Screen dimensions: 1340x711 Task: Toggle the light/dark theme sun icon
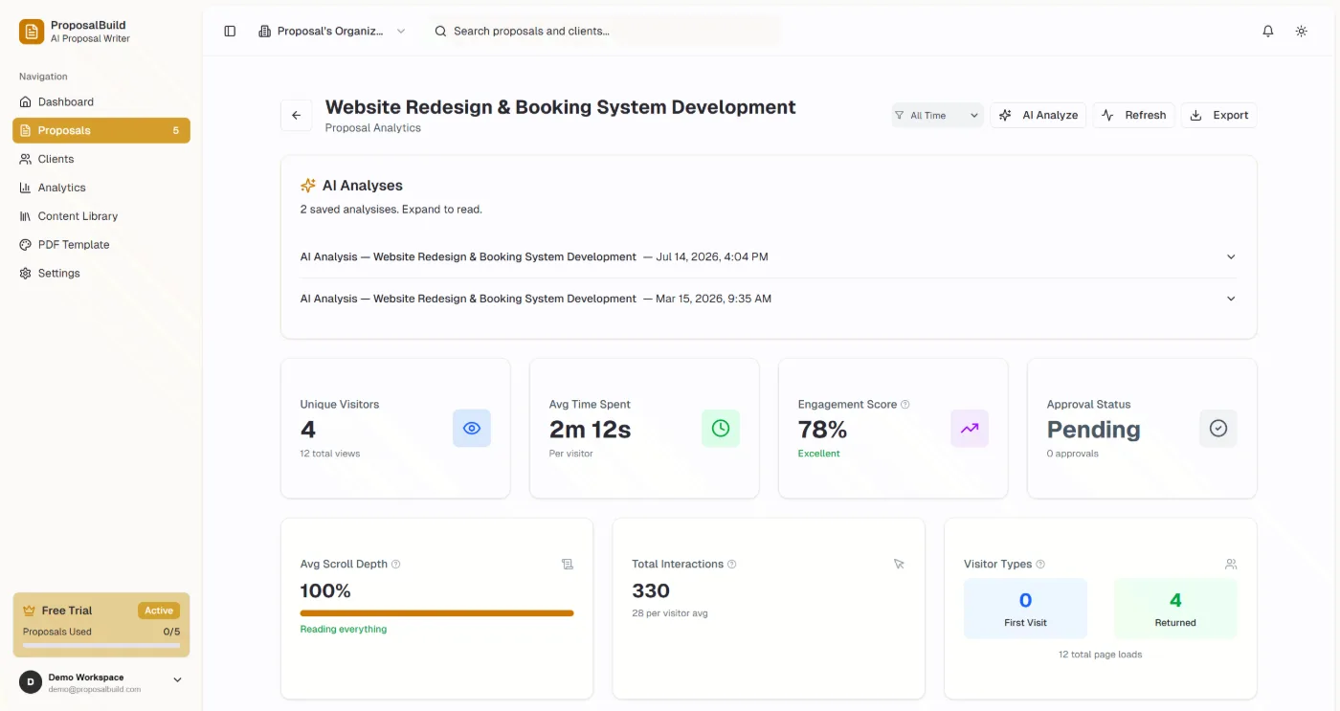pos(1302,31)
